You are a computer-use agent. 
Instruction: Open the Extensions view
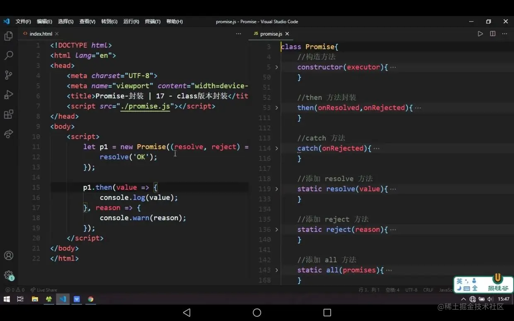9,114
